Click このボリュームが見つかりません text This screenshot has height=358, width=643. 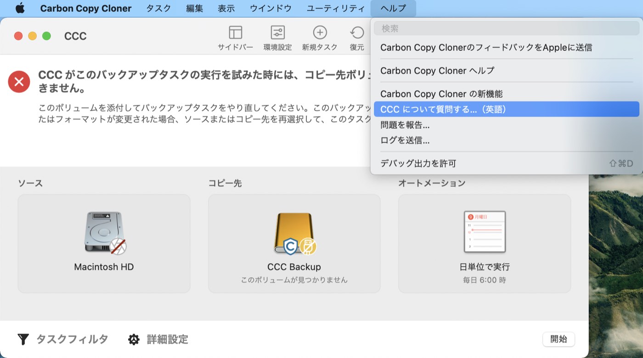point(294,280)
